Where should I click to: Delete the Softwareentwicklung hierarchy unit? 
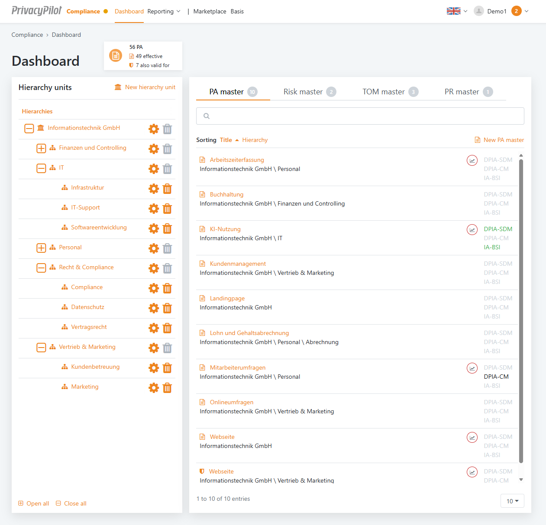pos(167,229)
